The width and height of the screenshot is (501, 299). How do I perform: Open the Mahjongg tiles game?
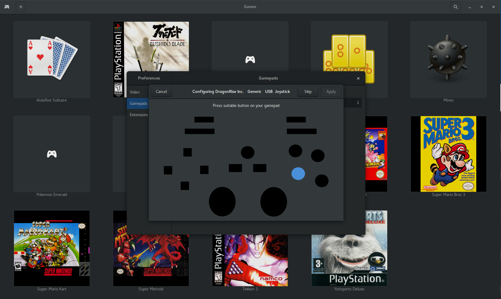click(x=349, y=46)
